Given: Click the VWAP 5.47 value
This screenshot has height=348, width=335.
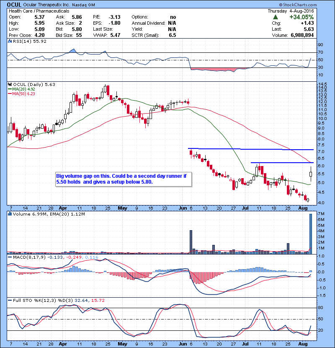Looking at the screenshot, I should (x=115, y=35).
